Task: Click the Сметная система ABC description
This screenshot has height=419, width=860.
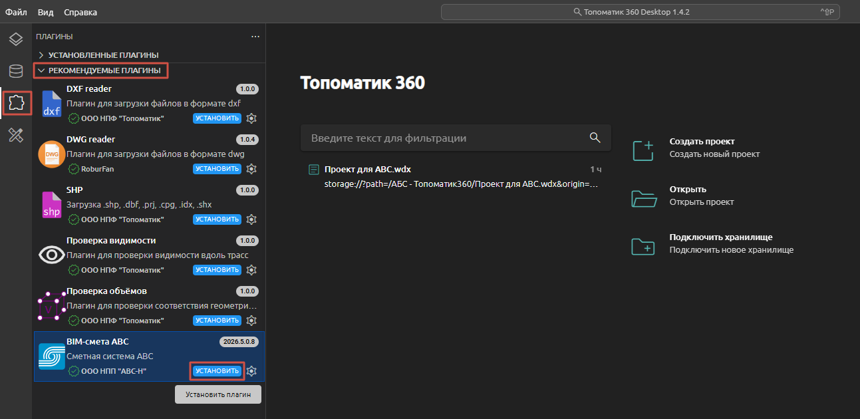Action: point(110,356)
